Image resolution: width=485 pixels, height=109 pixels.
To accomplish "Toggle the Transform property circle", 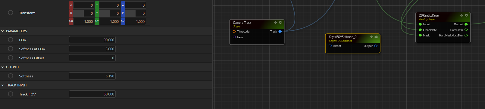I will tap(11, 13).
